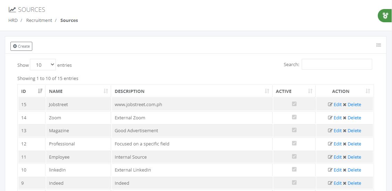Focus the Search input field

coord(336,64)
